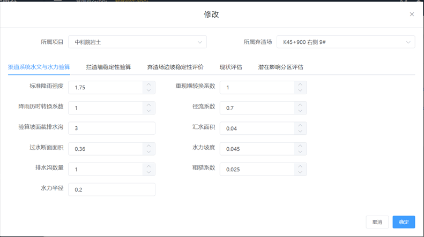Screen dimensions: 424x237
Task: Open the 弃渣场边坡稳定性评价 tab
Action: coord(175,67)
